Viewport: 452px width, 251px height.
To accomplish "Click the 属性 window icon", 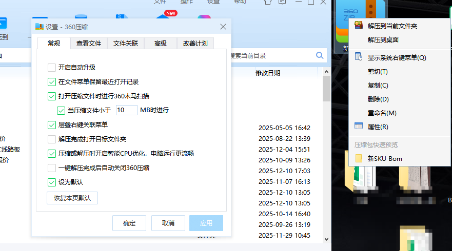I will pyautogui.click(x=359, y=127).
